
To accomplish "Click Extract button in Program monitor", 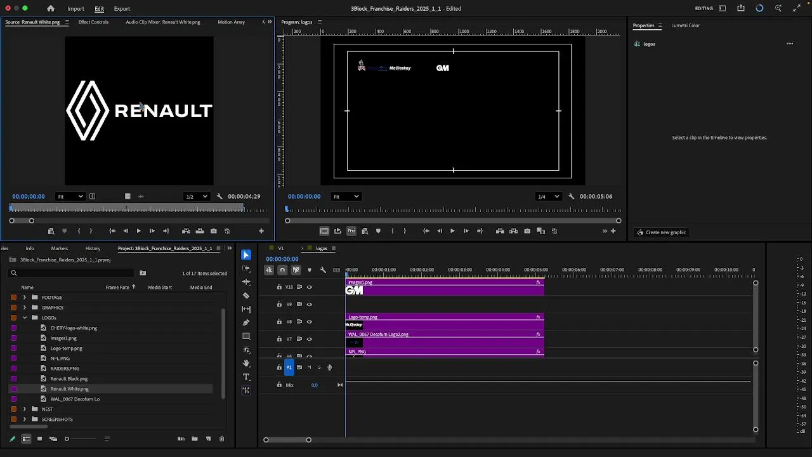I will coord(513,231).
